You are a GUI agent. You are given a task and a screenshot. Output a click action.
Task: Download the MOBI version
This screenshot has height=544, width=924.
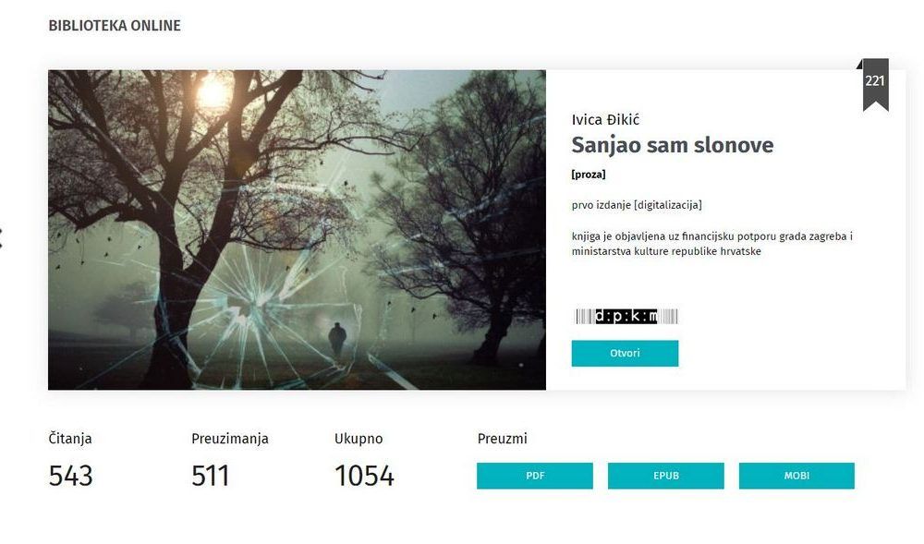[796, 476]
